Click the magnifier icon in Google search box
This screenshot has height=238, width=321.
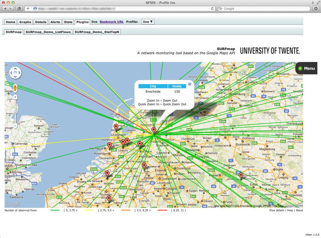pos(220,8)
